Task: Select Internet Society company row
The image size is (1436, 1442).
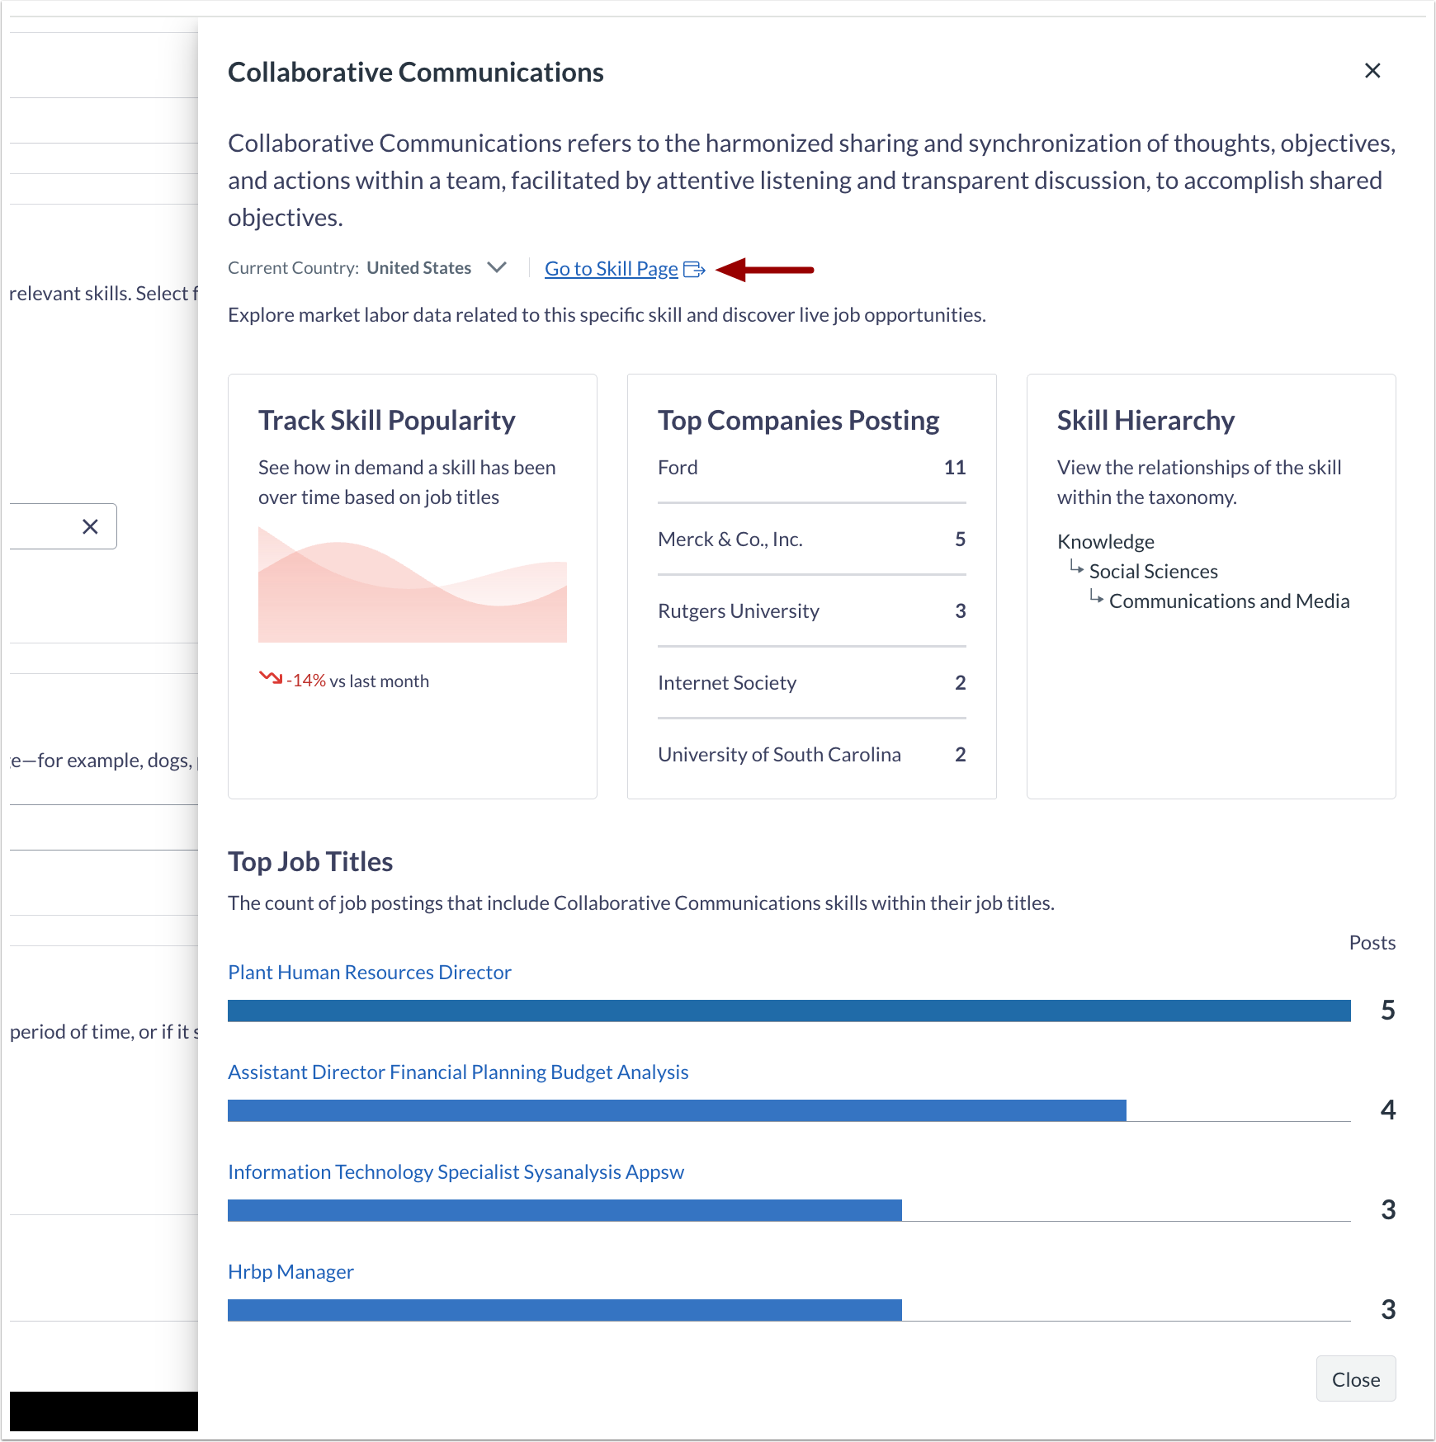Action: point(812,683)
